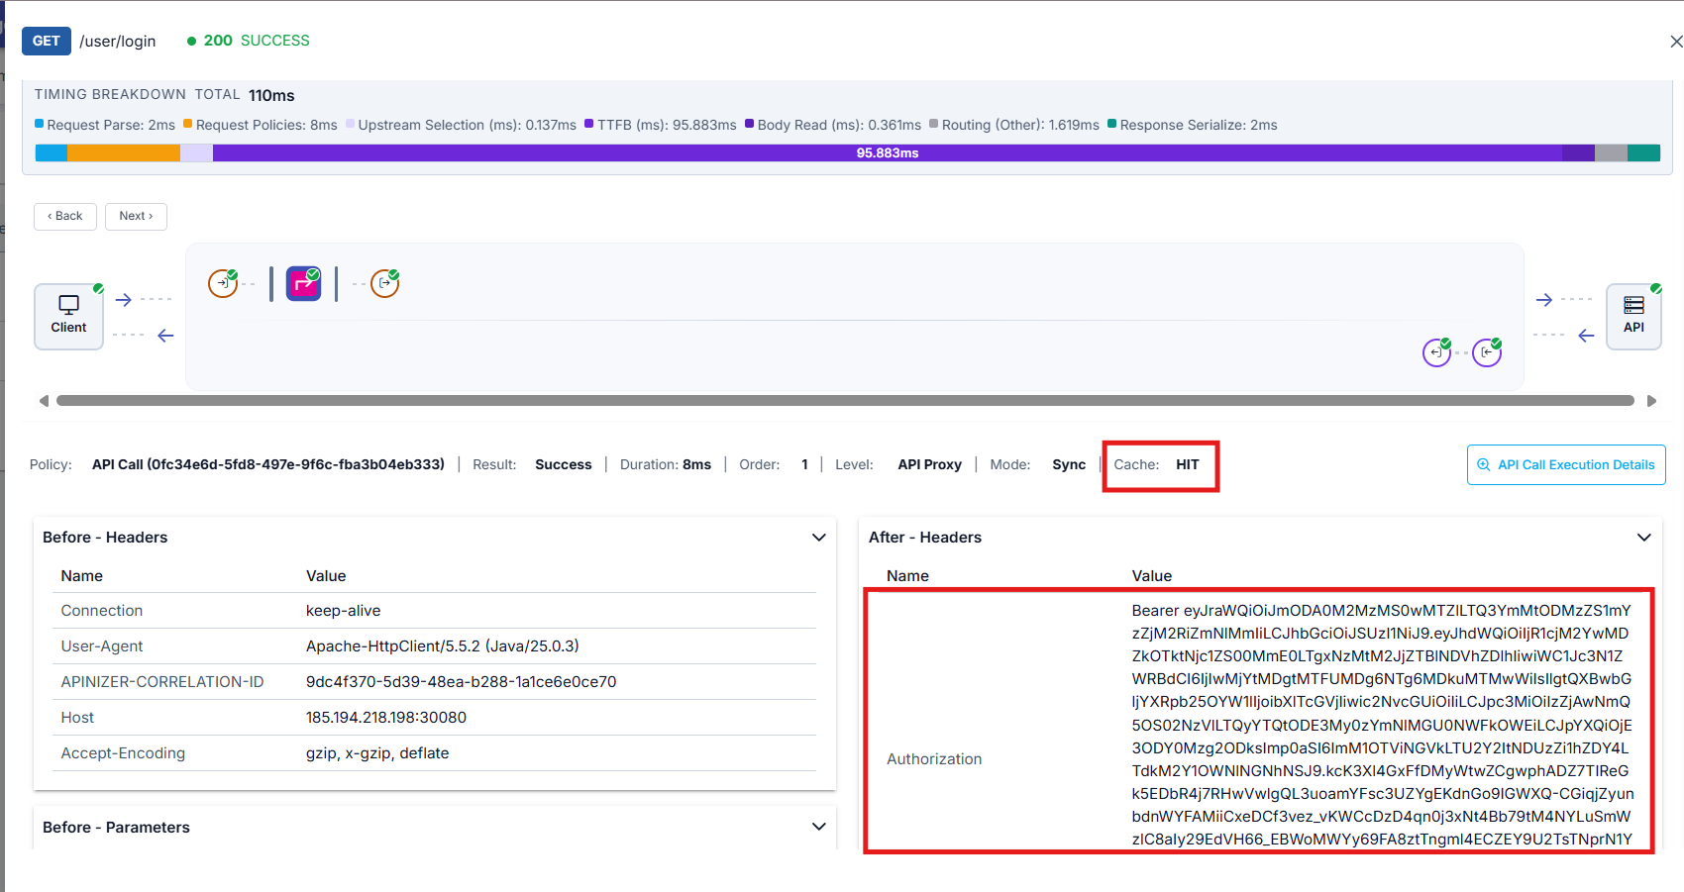The width and height of the screenshot is (1684, 892).
Task: Click the keep-alive header value
Action: [344, 611]
